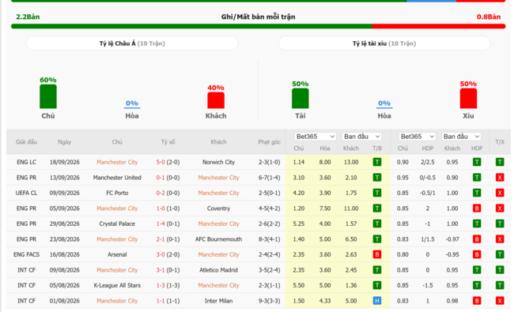Click the green T/B badge in the Norwich City row
This screenshot has width=514, height=312.
(x=377, y=162)
